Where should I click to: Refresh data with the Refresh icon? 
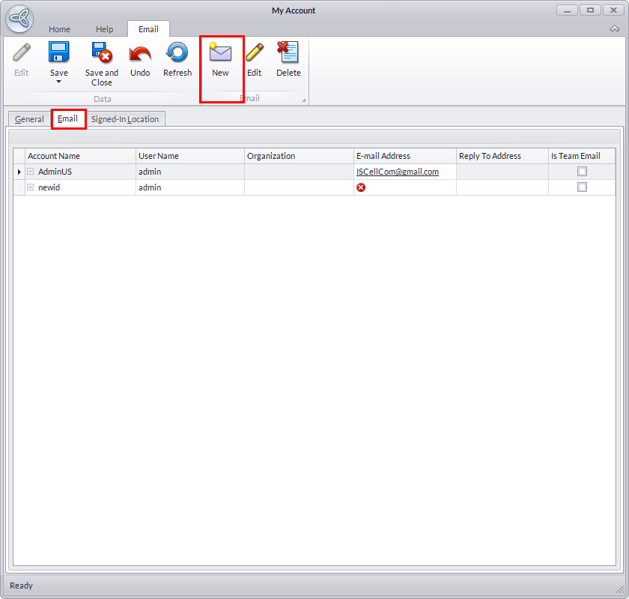[x=177, y=52]
